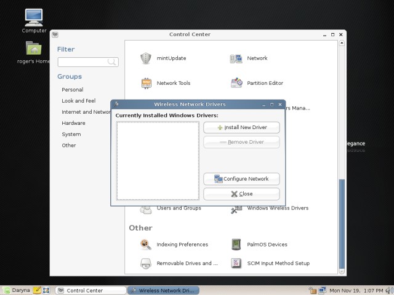This screenshot has width=394, height=295.
Task: Open the Removable Drives and Media icon
Action: 146,264
